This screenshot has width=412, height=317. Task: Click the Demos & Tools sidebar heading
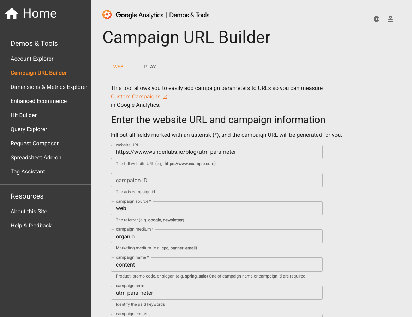[x=34, y=44]
